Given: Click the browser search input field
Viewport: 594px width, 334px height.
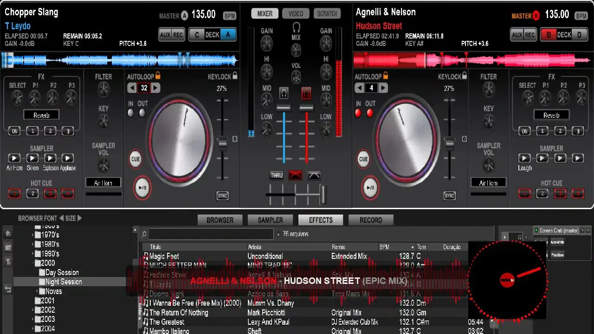Looking at the screenshot, I should pyautogui.click(x=211, y=234).
